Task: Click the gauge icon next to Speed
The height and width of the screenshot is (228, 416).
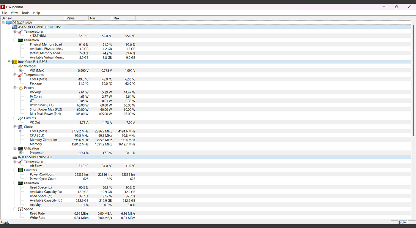Action: (21, 209)
